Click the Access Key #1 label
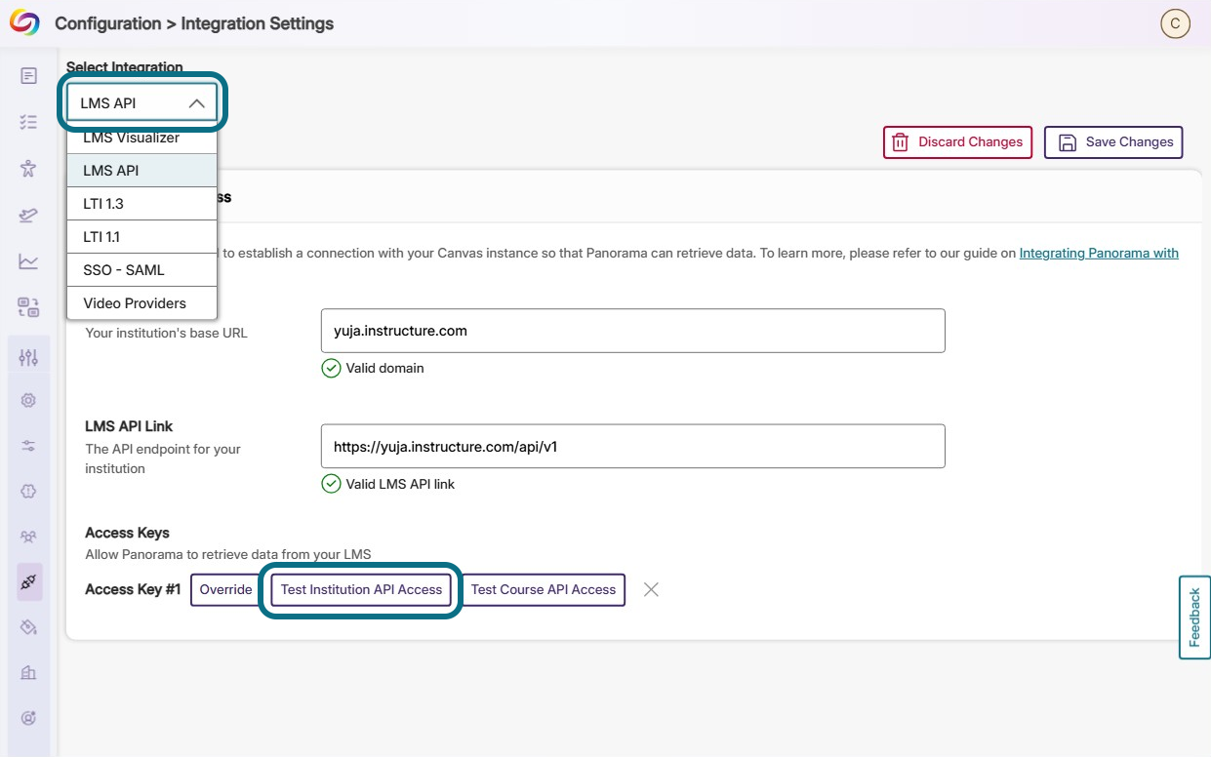 point(133,589)
